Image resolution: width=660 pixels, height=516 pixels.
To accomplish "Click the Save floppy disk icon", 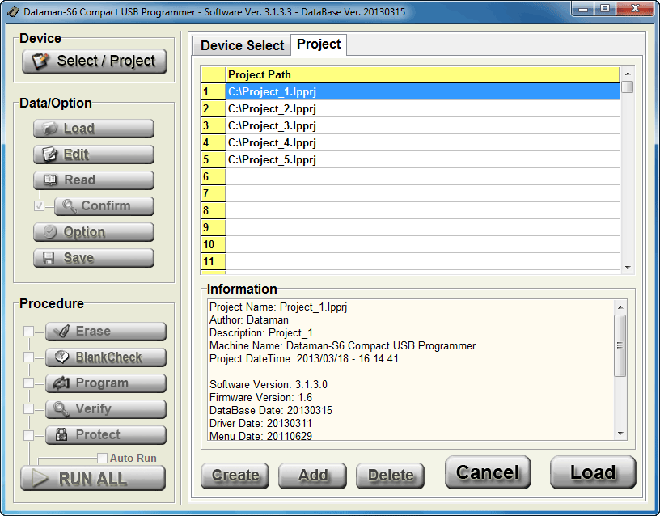I will 49,258.
